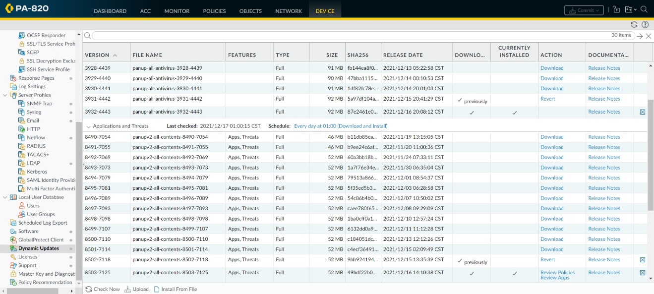Click the Upload button
The width and height of the screenshot is (654, 294).
(136, 289)
